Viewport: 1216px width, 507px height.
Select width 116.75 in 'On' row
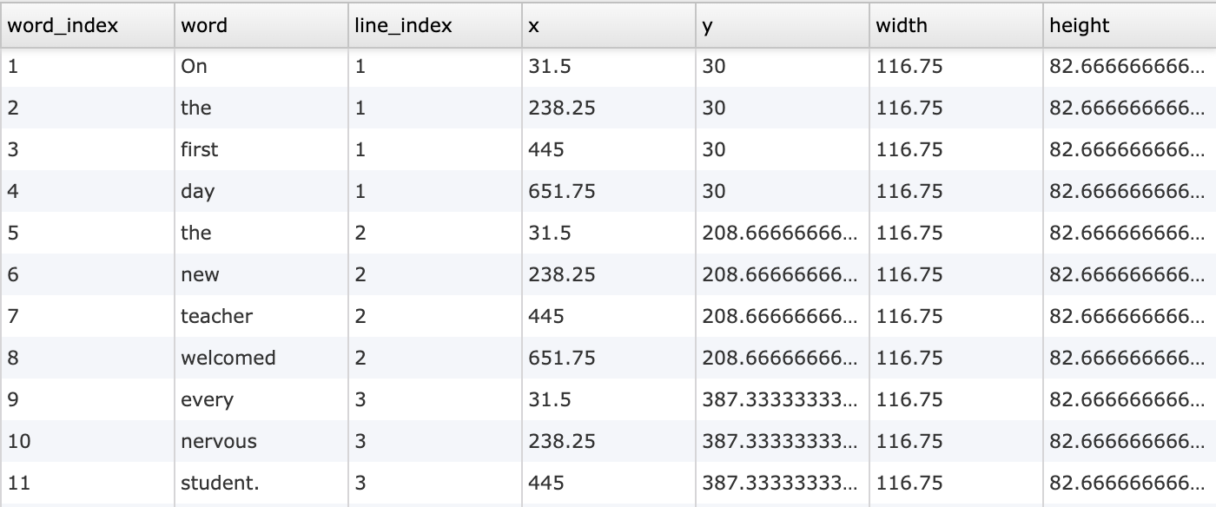pyautogui.click(x=955, y=66)
